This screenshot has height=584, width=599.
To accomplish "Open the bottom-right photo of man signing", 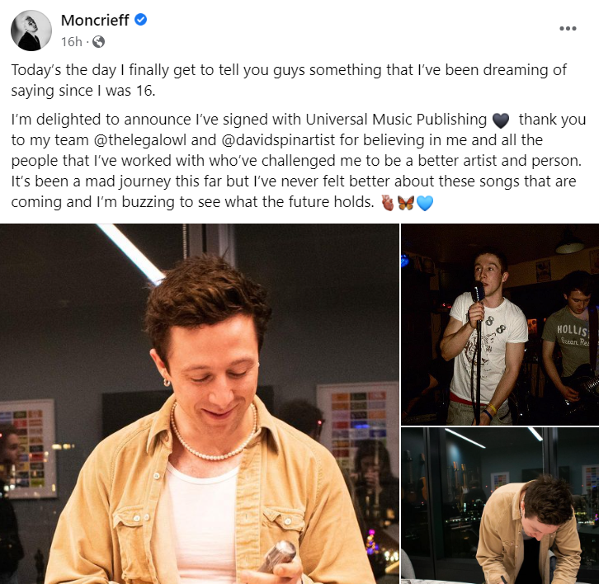I will pos(500,506).
